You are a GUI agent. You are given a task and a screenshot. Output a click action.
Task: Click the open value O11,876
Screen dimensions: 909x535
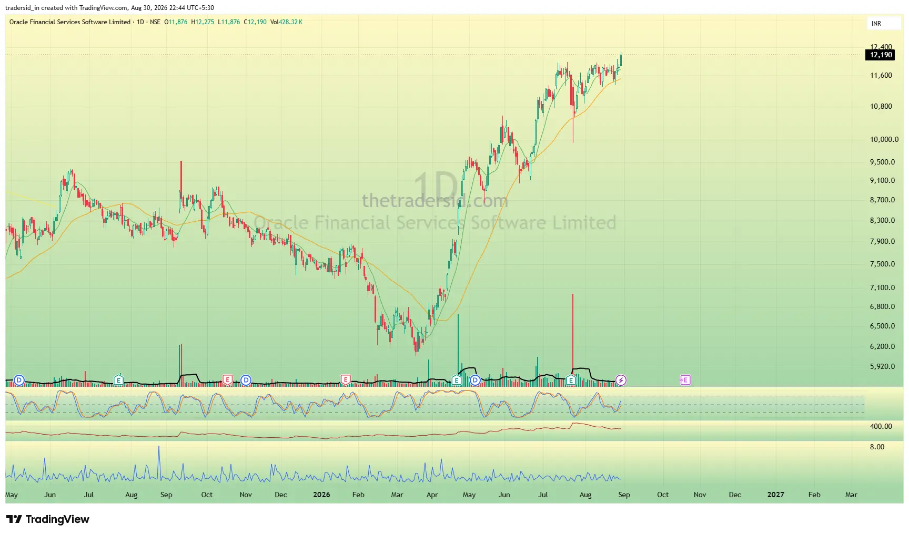pyautogui.click(x=176, y=22)
